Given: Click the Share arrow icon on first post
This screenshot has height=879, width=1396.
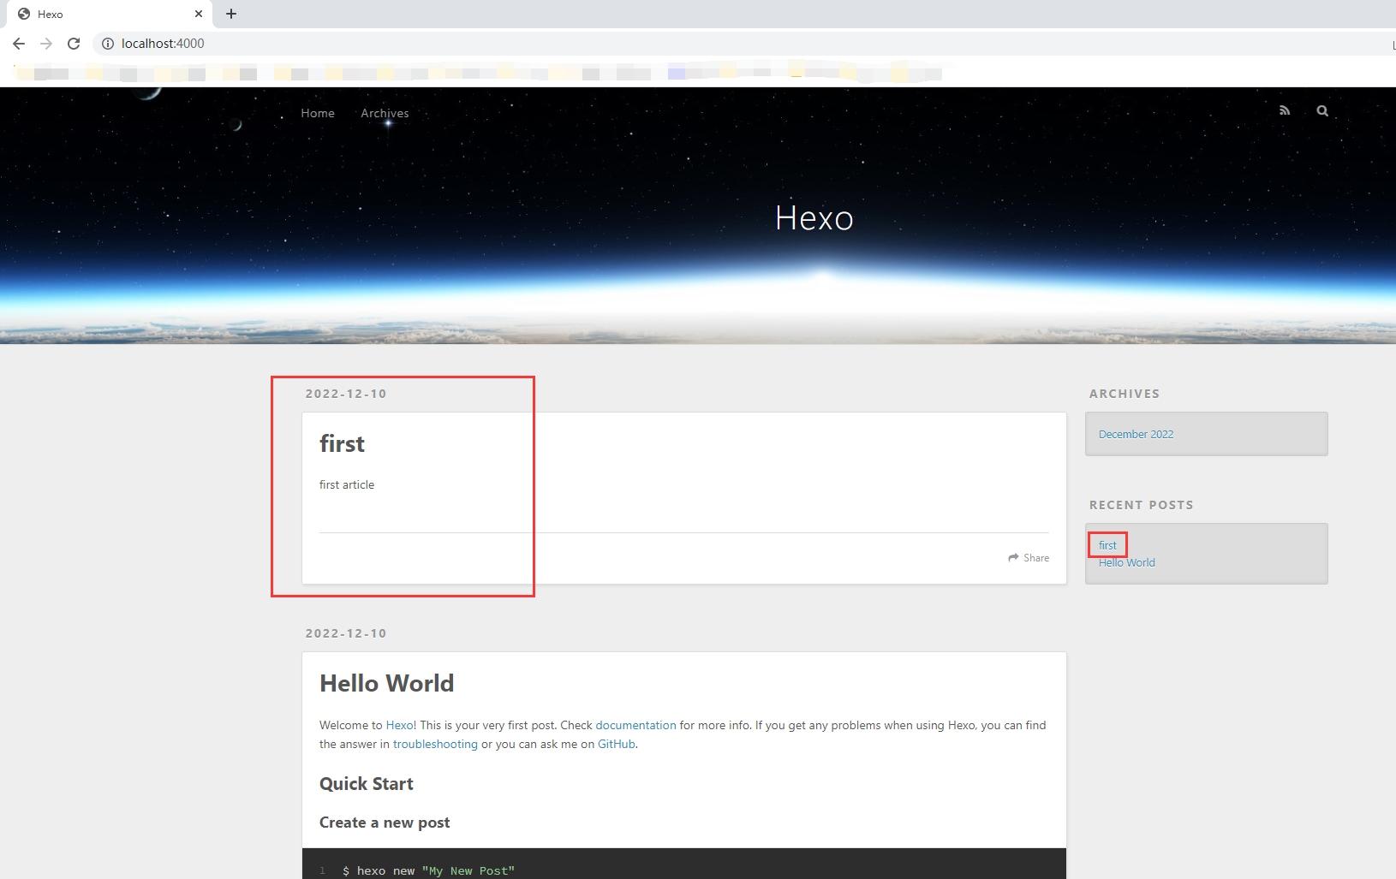Looking at the screenshot, I should [x=1014, y=558].
